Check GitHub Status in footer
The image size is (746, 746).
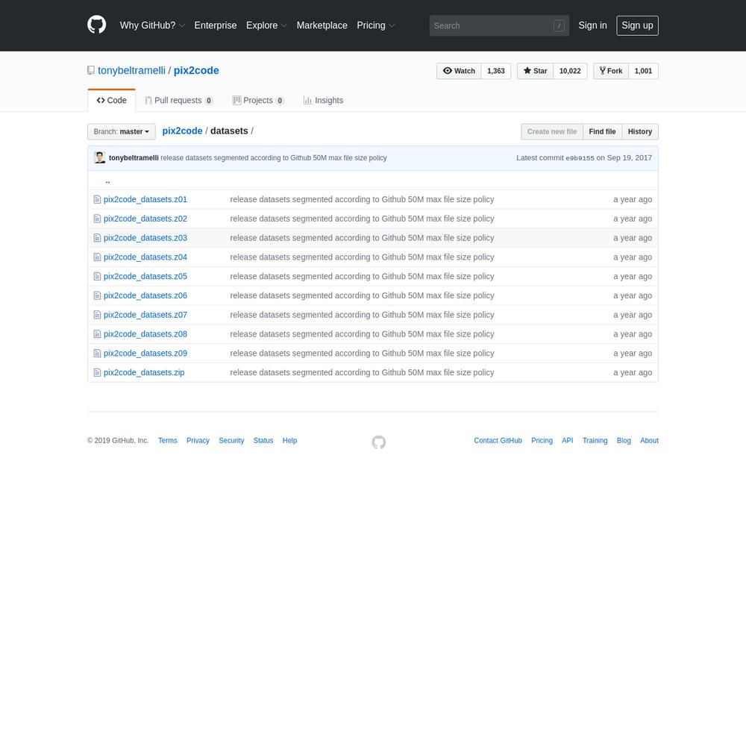[x=263, y=441]
